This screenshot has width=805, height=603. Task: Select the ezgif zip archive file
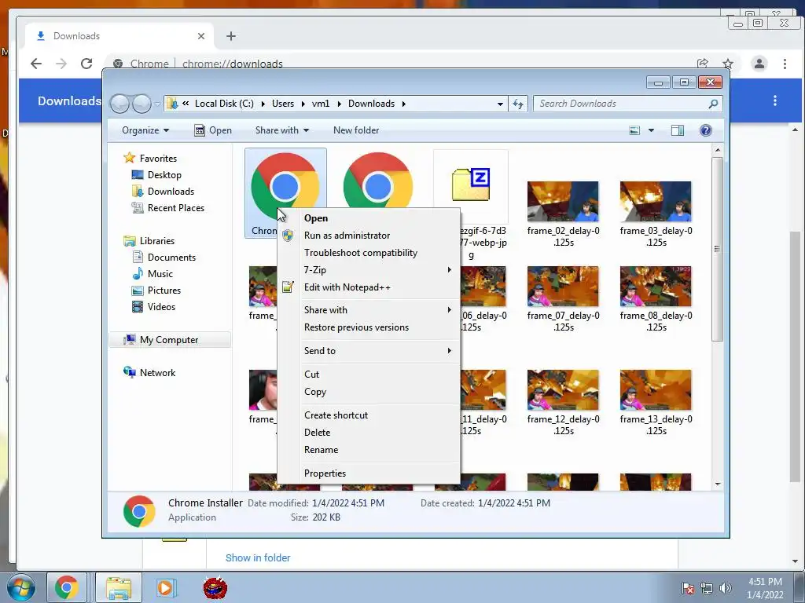[x=471, y=185]
